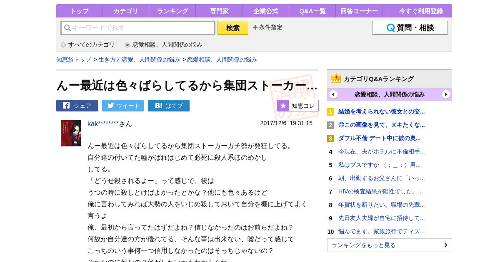500x262 pixels.
Task: Focus the keyword search input field
Action: pyautogui.click(x=138, y=28)
